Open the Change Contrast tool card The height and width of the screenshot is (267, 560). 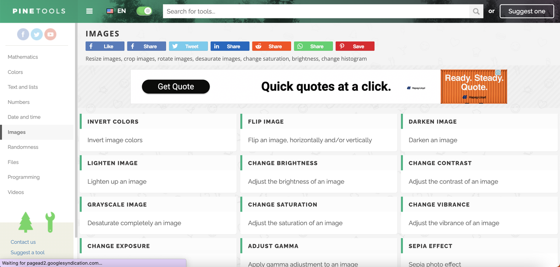tap(479, 174)
